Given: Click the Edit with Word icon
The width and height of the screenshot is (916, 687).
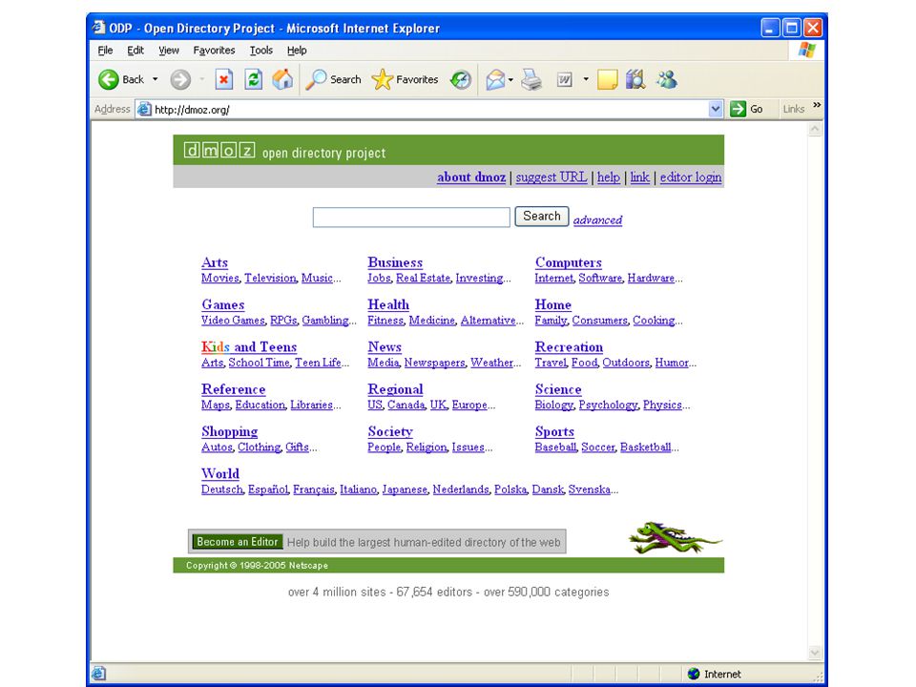Looking at the screenshot, I should click(x=564, y=79).
